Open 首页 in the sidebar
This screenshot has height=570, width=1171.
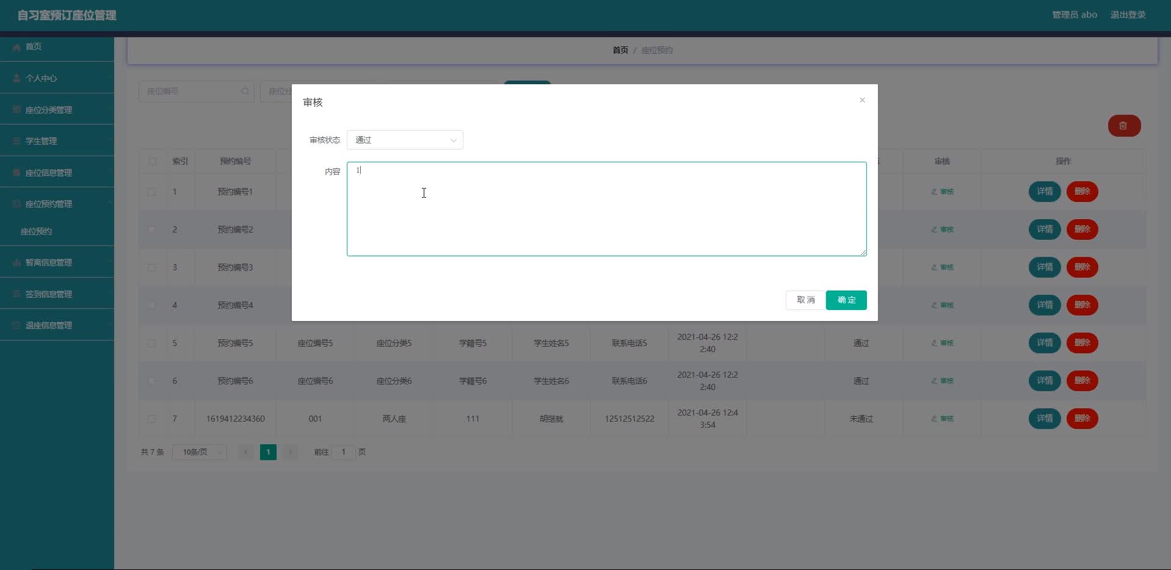click(57, 46)
